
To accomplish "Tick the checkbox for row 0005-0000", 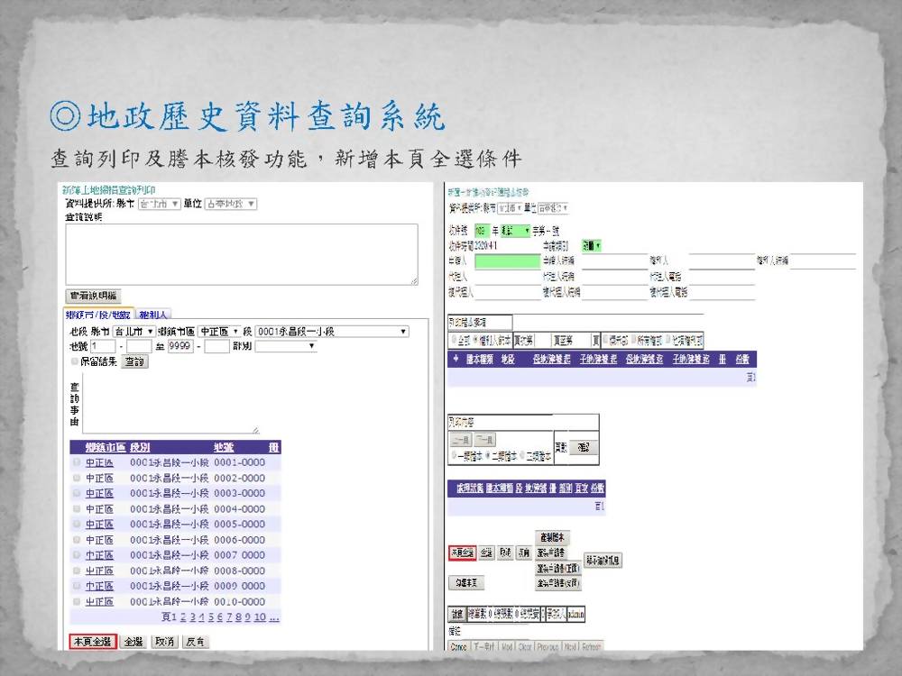I will [77, 525].
